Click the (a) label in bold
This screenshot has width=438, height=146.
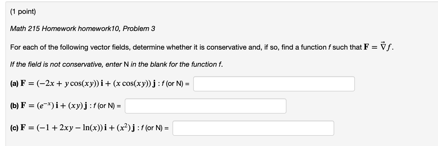click(x=14, y=84)
